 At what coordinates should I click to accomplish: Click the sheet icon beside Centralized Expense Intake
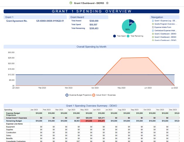tap(153, 30)
